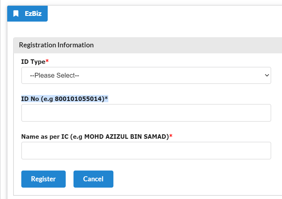Click the asterisk after the ID No label
The height and width of the screenshot is (199, 282).
pos(106,98)
